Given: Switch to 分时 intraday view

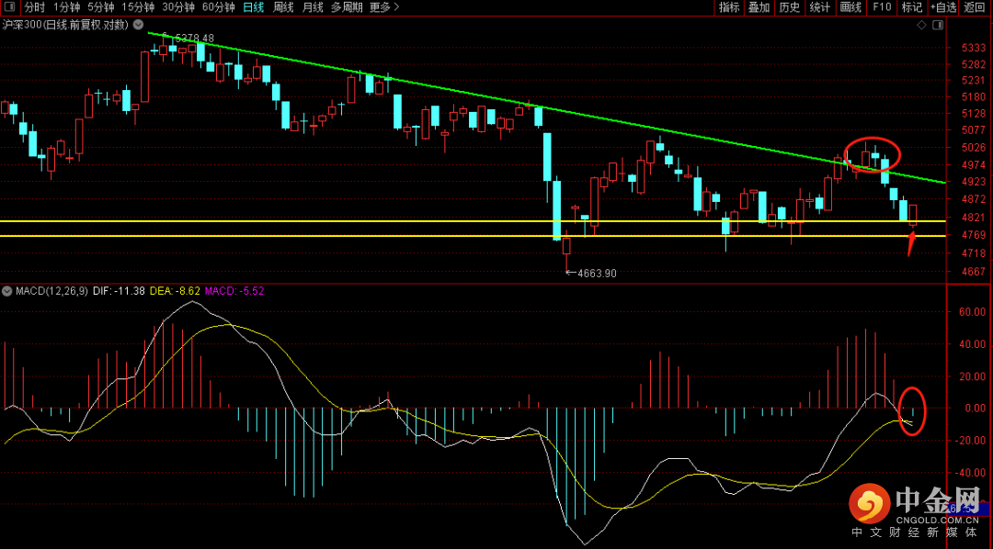Looking at the screenshot, I should pyautogui.click(x=34, y=7).
